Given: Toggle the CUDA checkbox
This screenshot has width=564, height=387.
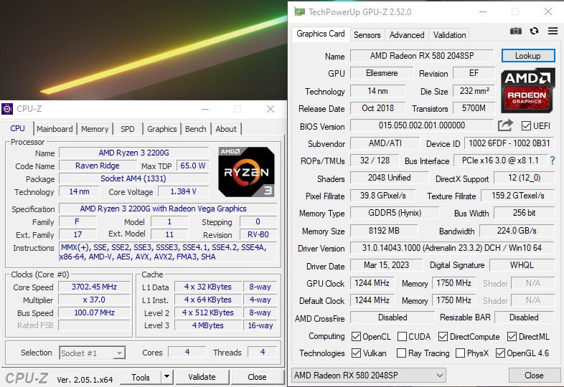Looking at the screenshot, I should [402, 337].
